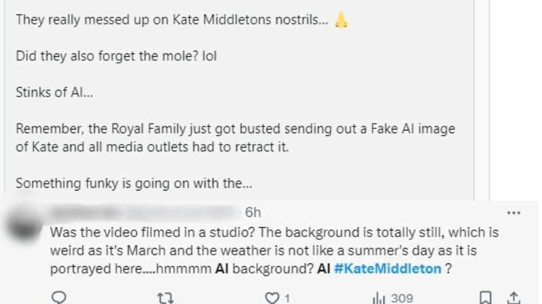Open the blurred profile avatar
Image resolution: width=542 pixels, height=304 pixels.
(25, 223)
